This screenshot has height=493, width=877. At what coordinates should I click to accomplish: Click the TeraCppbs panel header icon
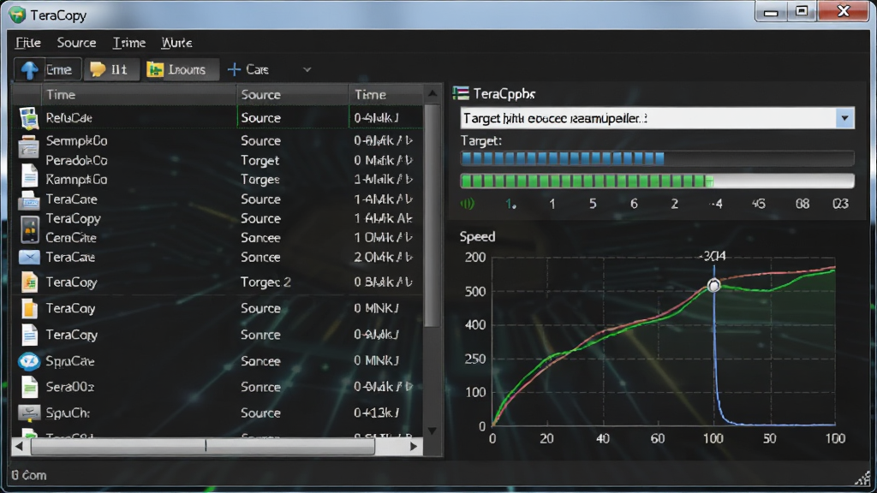click(x=461, y=93)
